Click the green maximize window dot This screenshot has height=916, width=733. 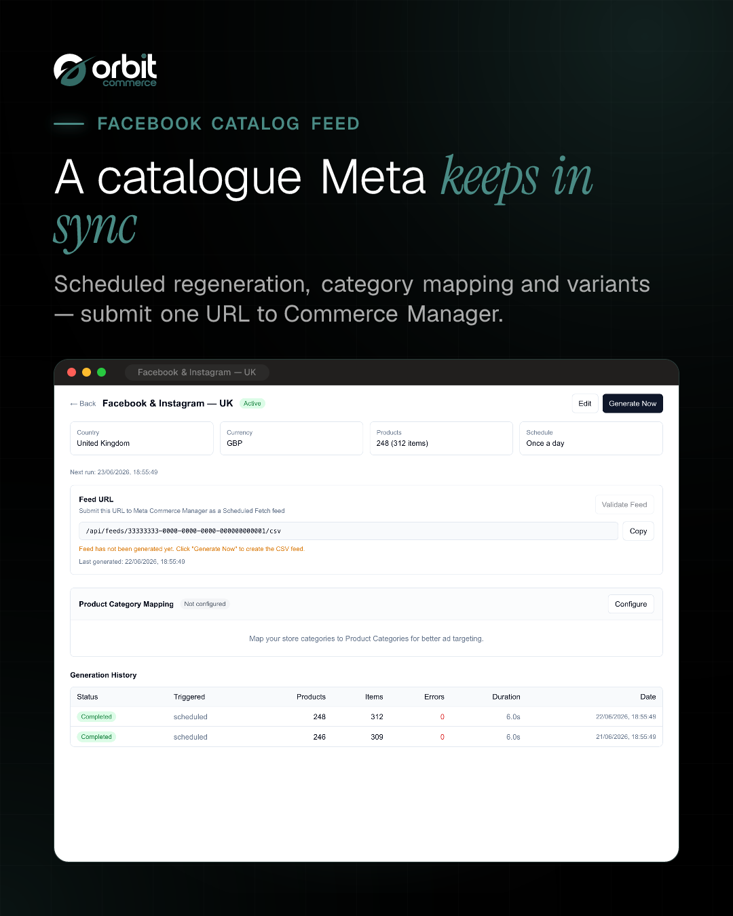click(101, 372)
